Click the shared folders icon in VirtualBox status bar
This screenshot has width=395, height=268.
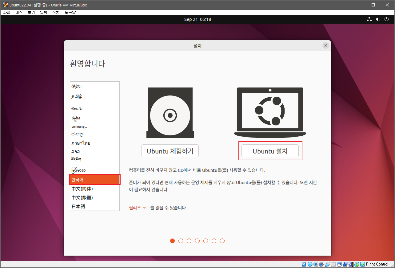[333, 264]
